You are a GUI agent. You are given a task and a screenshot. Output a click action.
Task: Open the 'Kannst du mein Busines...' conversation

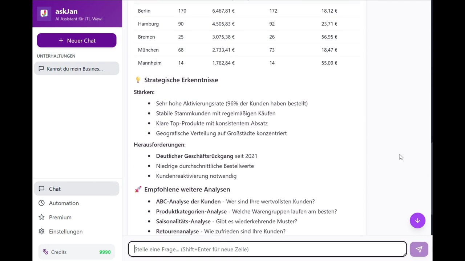tap(75, 69)
